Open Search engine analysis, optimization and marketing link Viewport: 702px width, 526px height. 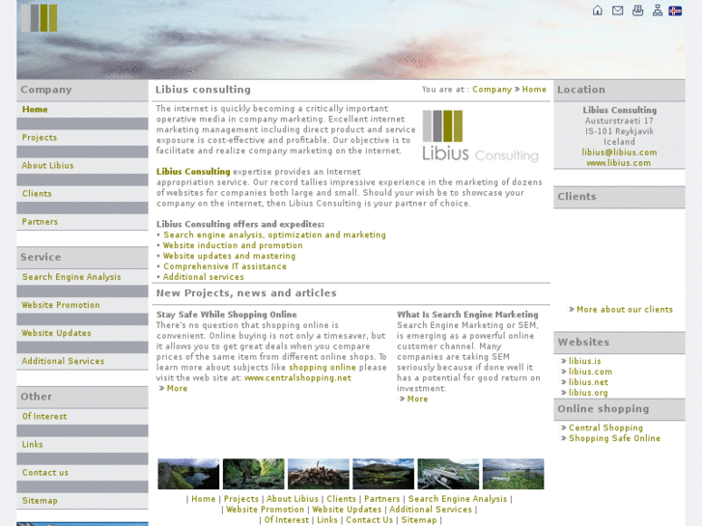(274, 235)
